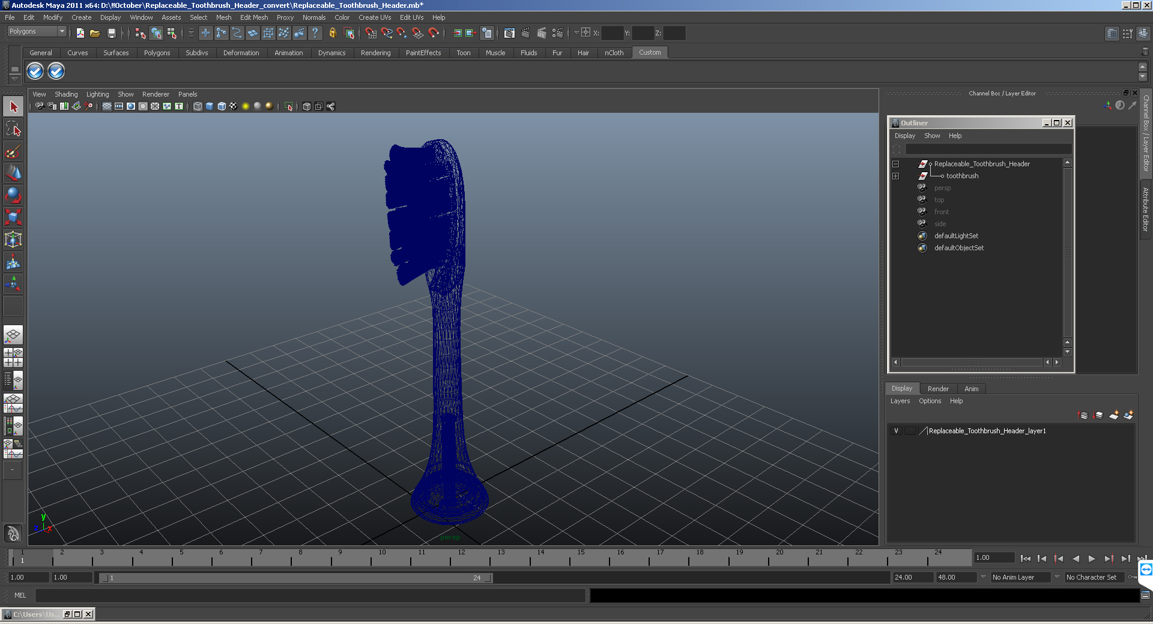The width and height of the screenshot is (1153, 624).
Task: Open Layers menu in layer editor
Action: 900,401
